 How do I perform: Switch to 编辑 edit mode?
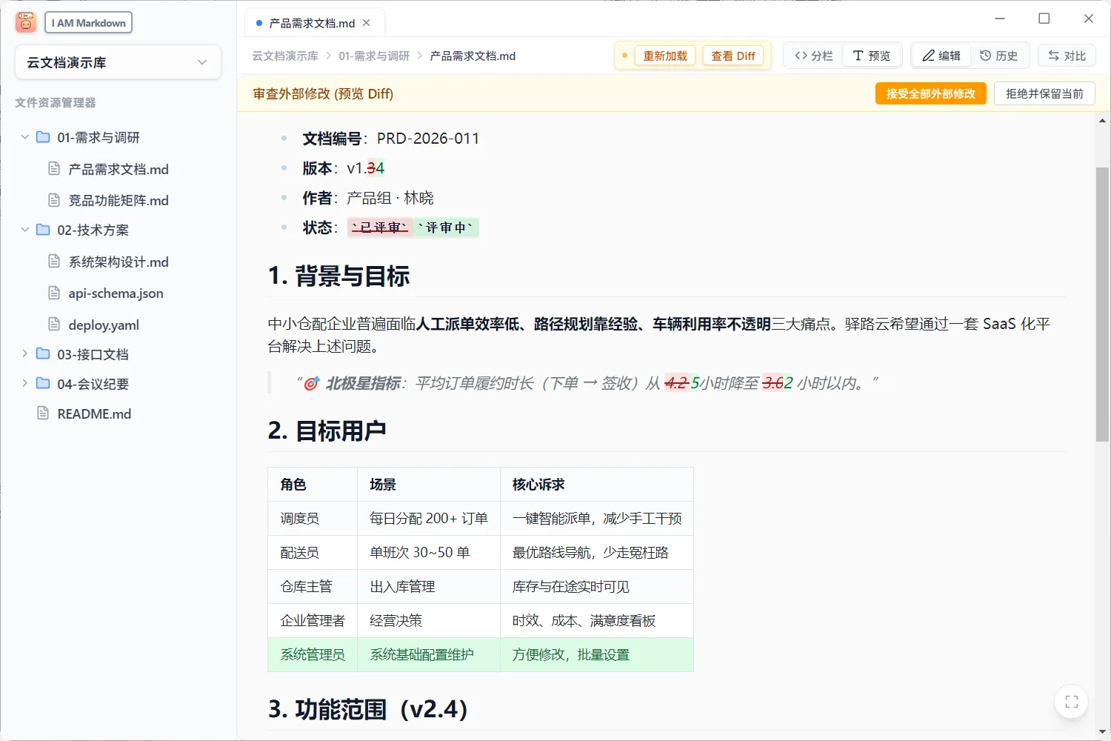pyautogui.click(x=941, y=56)
